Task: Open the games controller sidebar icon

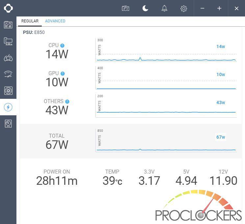Action: click(8, 58)
